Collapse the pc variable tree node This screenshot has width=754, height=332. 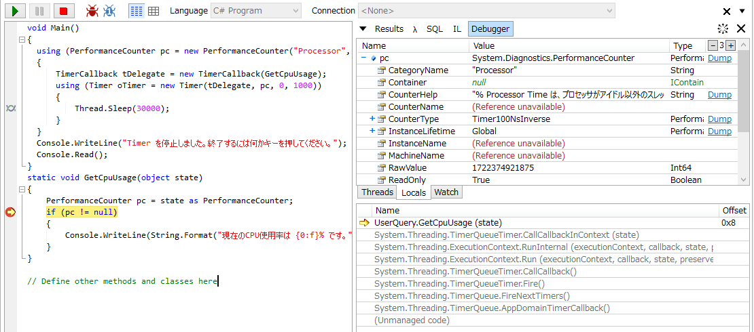click(364, 58)
